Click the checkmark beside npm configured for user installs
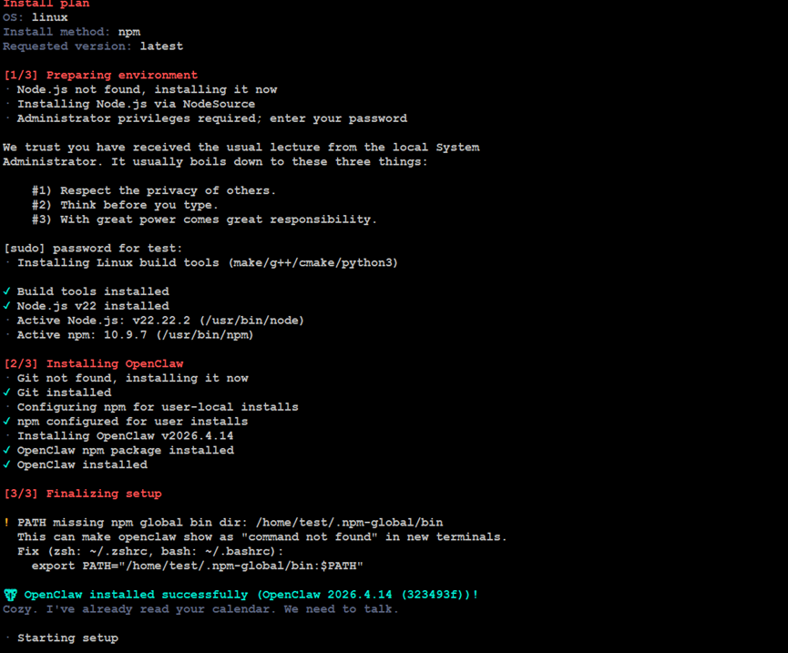The width and height of the screenshot is (788, 653). click(6, 422)
